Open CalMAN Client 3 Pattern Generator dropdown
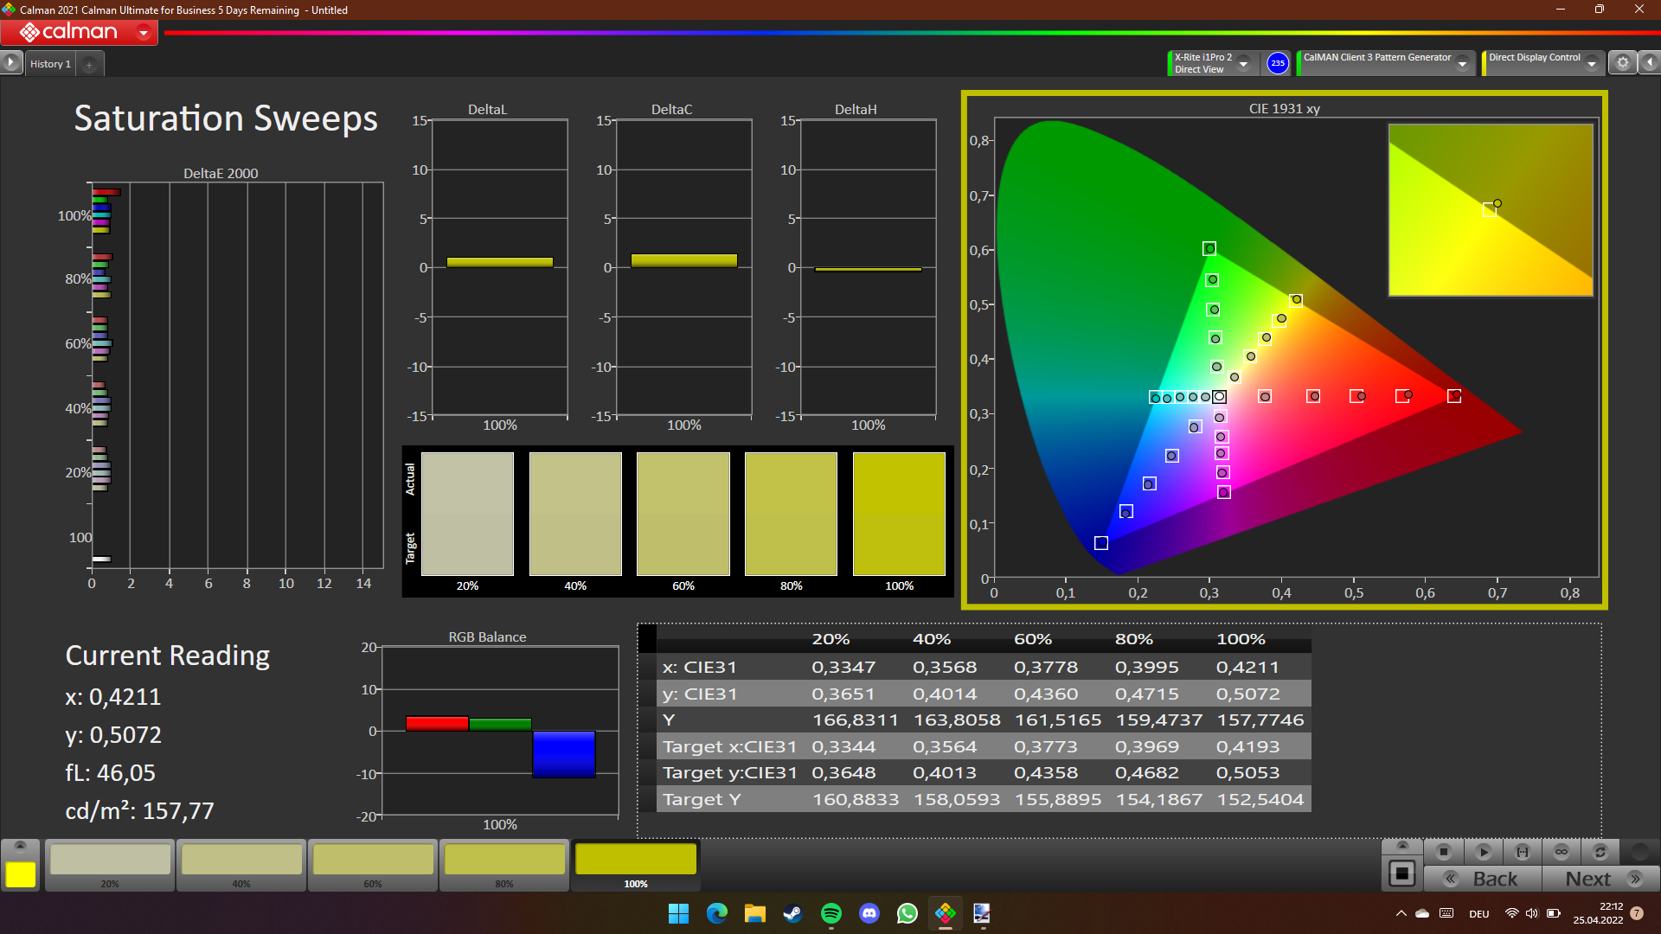Viewport: 1661px width, 934px height. (1463, 63)
